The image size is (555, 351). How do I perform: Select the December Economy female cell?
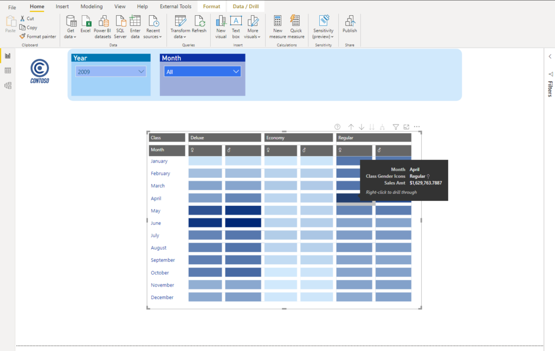pyautogui.click(x=281, y=297)
